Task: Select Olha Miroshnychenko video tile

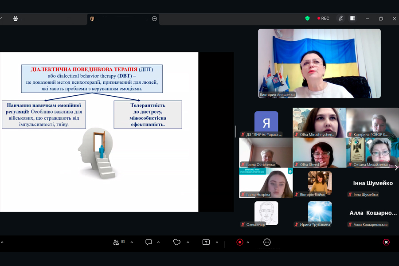Action: point(319,123)
